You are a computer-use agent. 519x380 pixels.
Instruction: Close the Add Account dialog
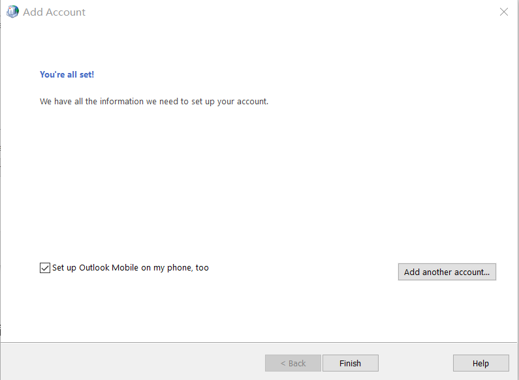(504, 12)
